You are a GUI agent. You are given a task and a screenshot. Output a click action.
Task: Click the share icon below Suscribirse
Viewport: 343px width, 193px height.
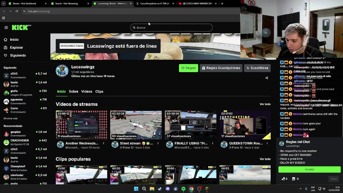(267, 78)
